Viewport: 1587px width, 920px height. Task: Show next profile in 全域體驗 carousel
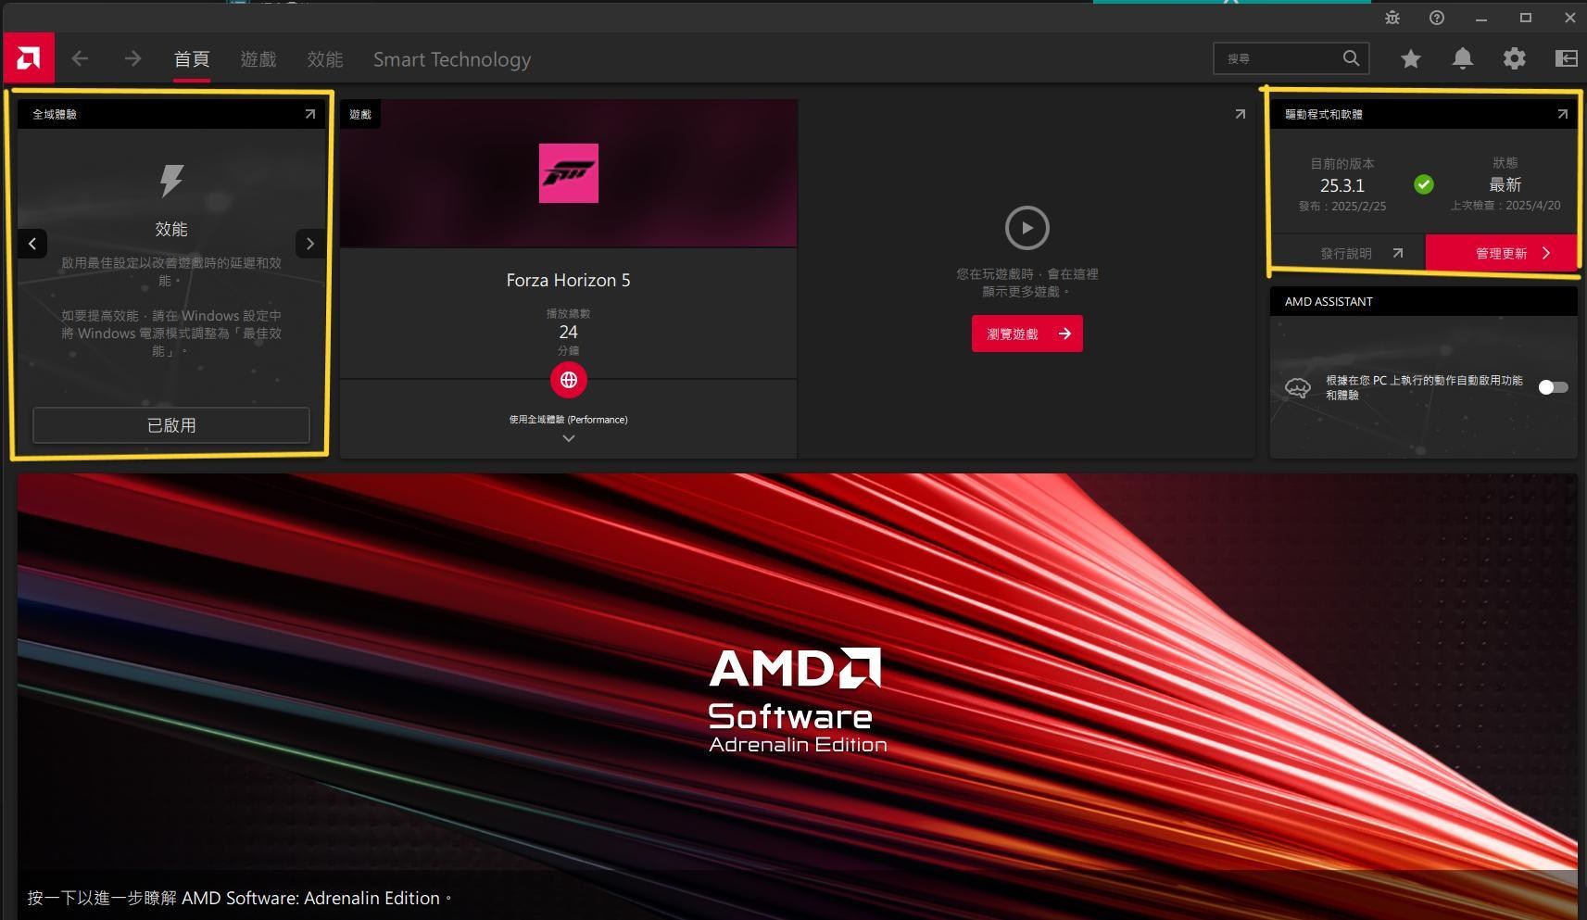coord(310,244)
